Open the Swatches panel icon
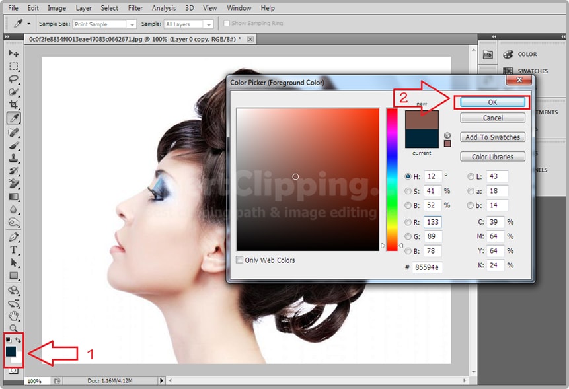 click(x=508, y=71)
